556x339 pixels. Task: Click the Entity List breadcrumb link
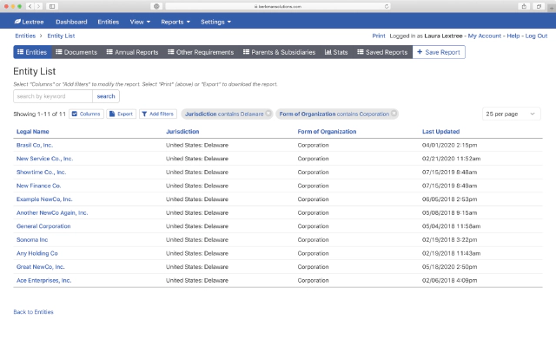click(x=61, y=36)
